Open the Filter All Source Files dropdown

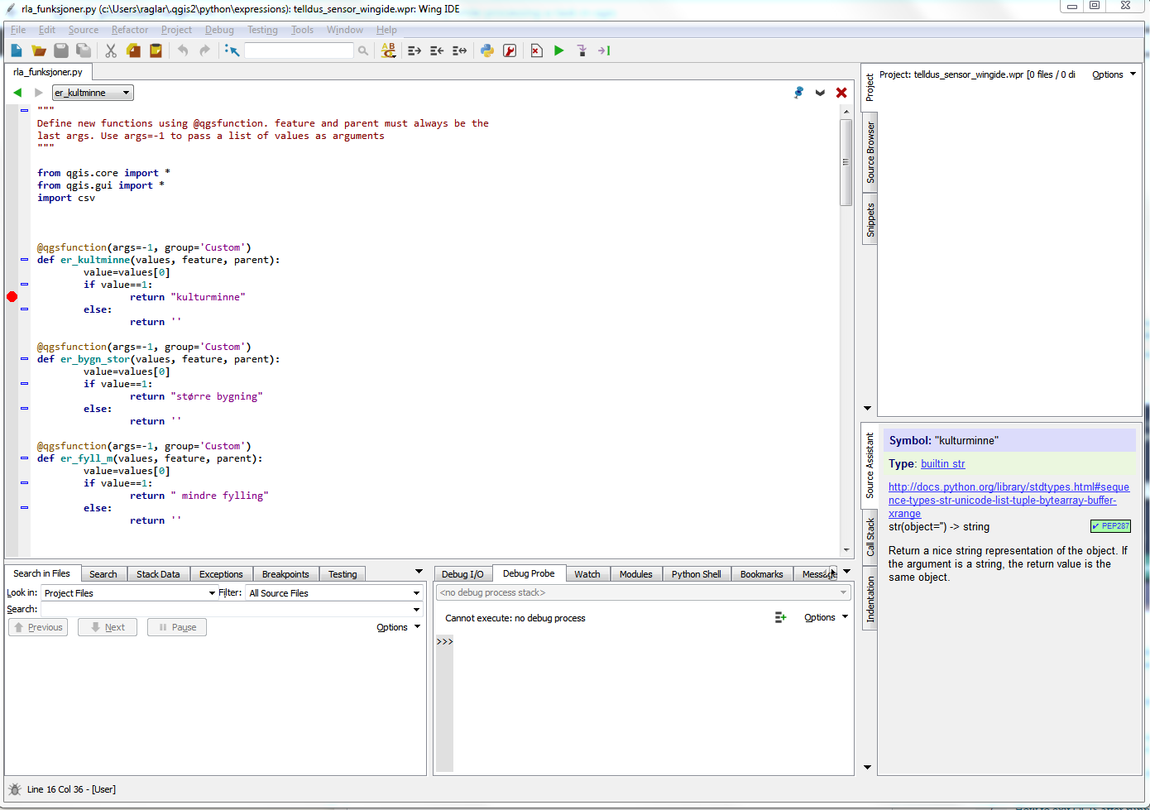click(334, 593)
